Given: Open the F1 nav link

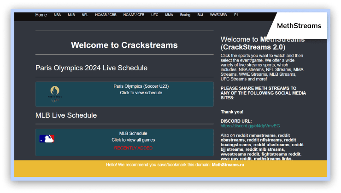Looking at the screenshot, I should (236, 15).
